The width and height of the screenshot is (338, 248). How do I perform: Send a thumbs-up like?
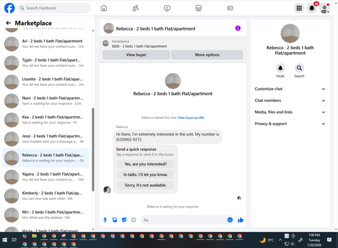click(241, 220)
